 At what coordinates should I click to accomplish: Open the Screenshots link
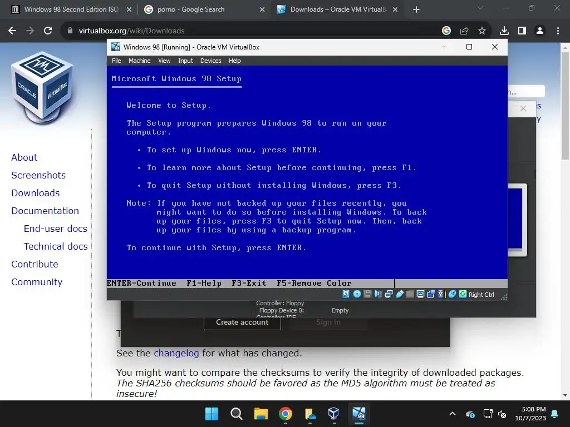point(38,175)
